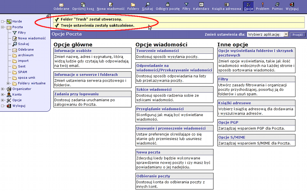Open the Odebrane folder in sidebar
This screenshot has height=192, width=307.
[26, 49]
